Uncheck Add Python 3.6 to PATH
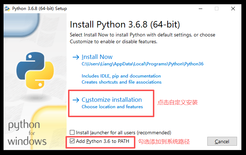Screen dimensions: 246x155 tap(73, 141)
